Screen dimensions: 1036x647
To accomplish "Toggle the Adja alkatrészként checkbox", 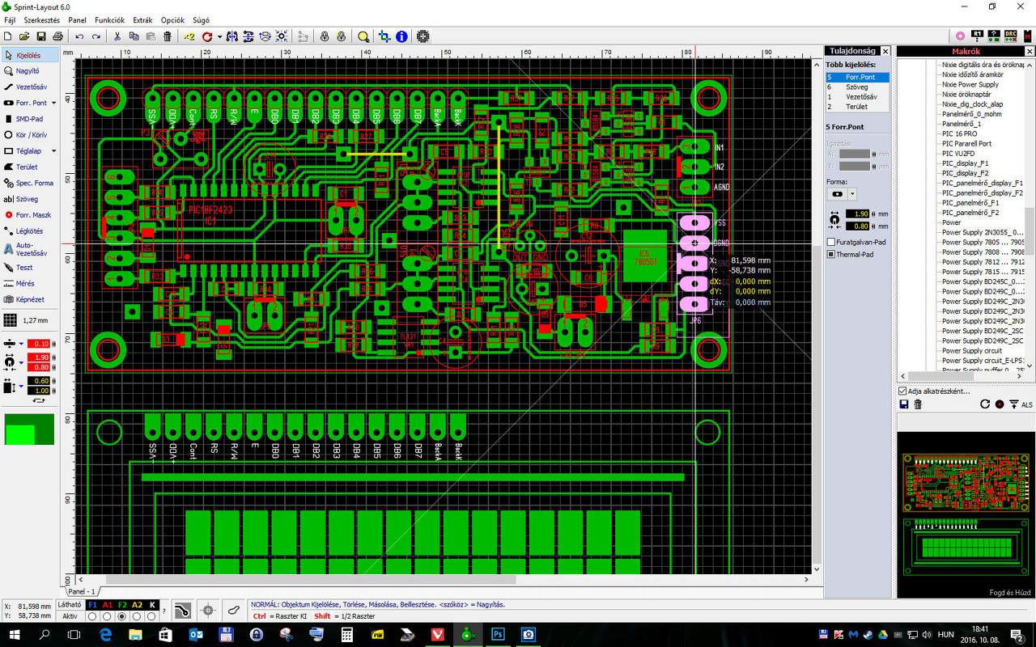I will tap(903, 391).
